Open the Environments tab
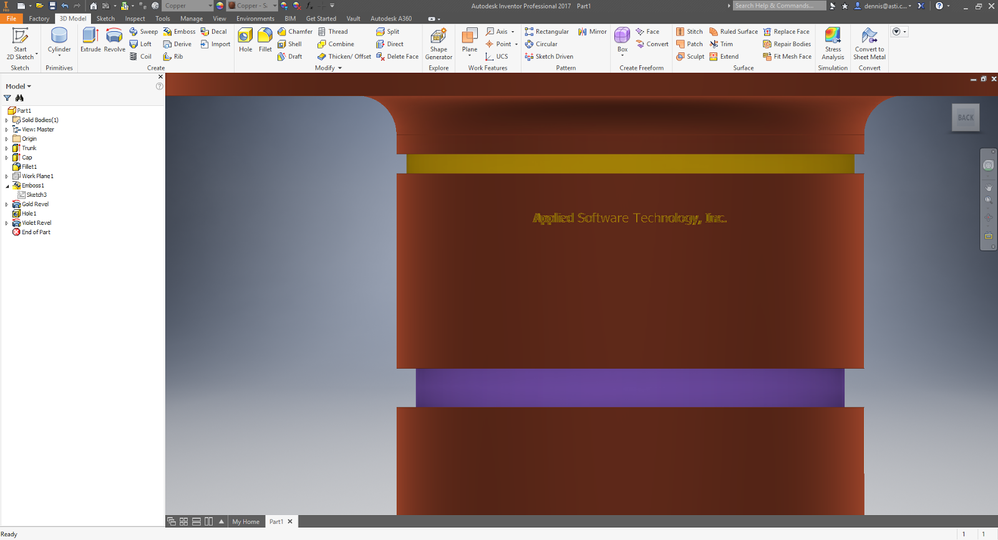The height and width of the screenshot is (540, 998). click(255, 19)
